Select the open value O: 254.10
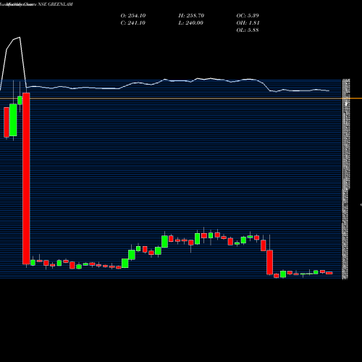 pyautogui.click(x=133, y=16)
